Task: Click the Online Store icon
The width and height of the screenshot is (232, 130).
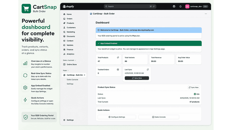Action: [x=64, y=64]
